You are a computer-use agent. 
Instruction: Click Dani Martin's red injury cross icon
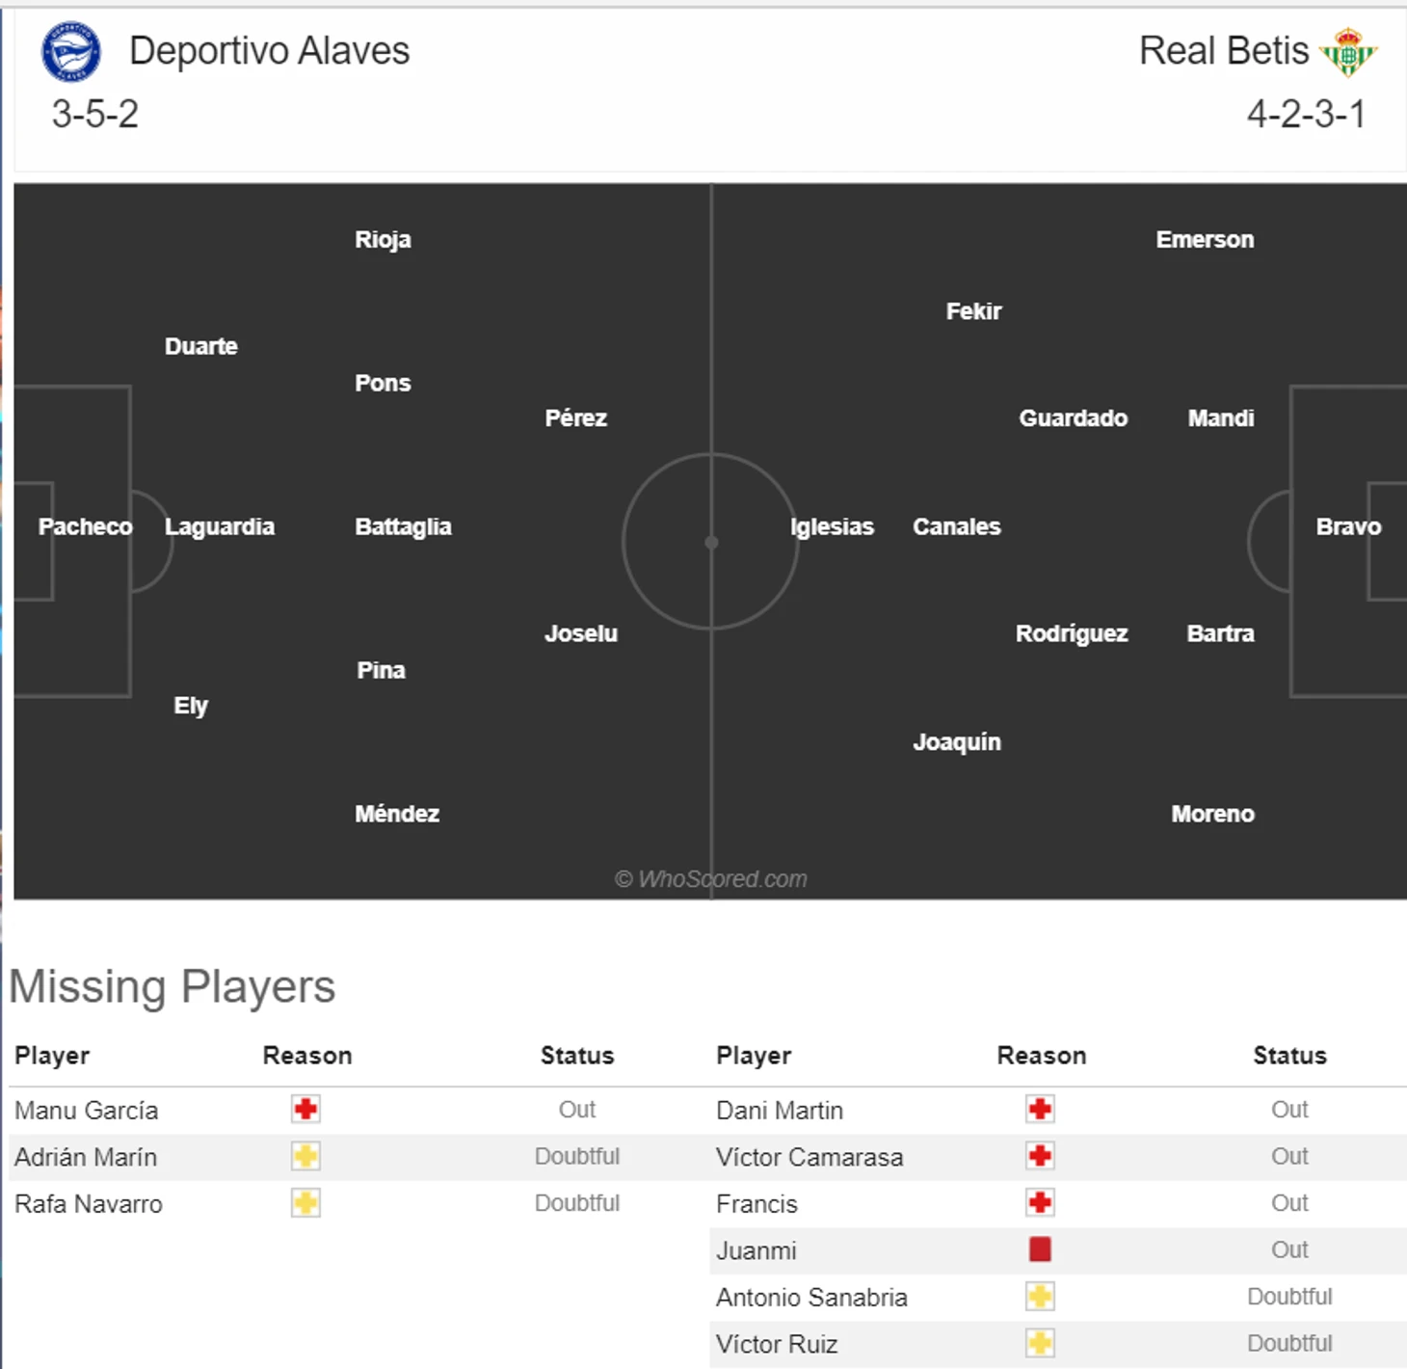(x=1040, y=1109)
